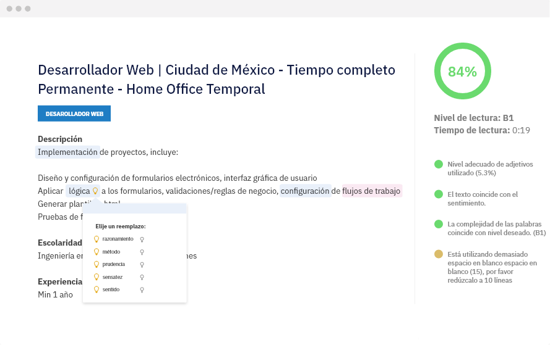Viewport: 550px width, 345px height.
Task: Click the adjective level message text
Action: (490, 168)
